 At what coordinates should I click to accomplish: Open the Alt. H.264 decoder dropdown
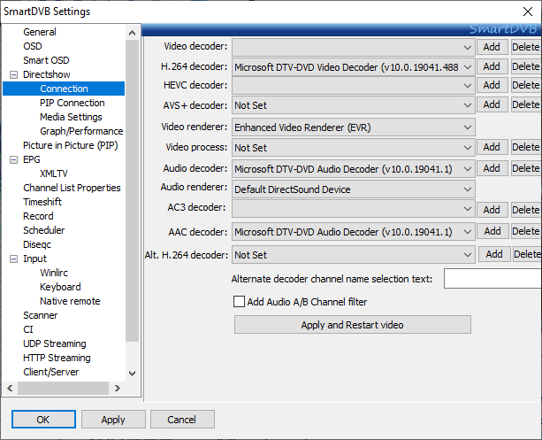pyautogui.click(x=354, y=255)
